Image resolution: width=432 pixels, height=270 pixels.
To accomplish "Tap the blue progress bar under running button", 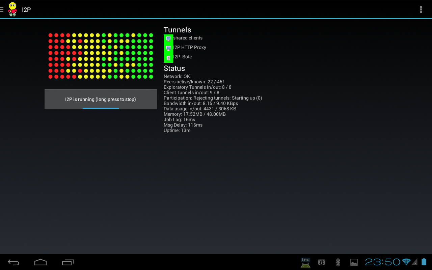I will [x=101, y=108].
